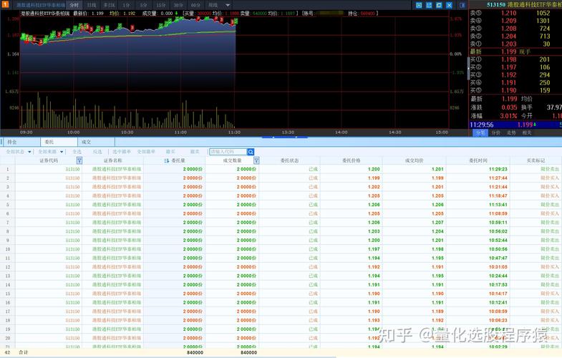Click the code search input field

(x=228, y=152)
